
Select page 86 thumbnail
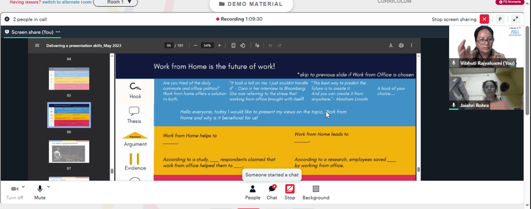click(69, 115)
